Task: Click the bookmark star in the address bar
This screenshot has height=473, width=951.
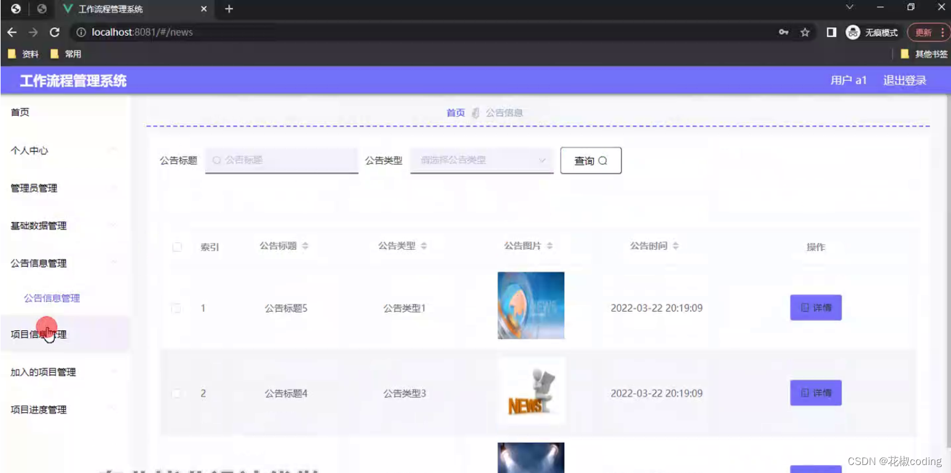Action: [804, 32]
